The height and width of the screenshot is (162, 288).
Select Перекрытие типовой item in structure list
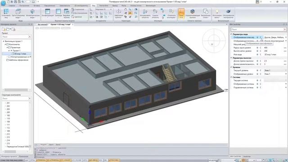[x=18, y=147]
